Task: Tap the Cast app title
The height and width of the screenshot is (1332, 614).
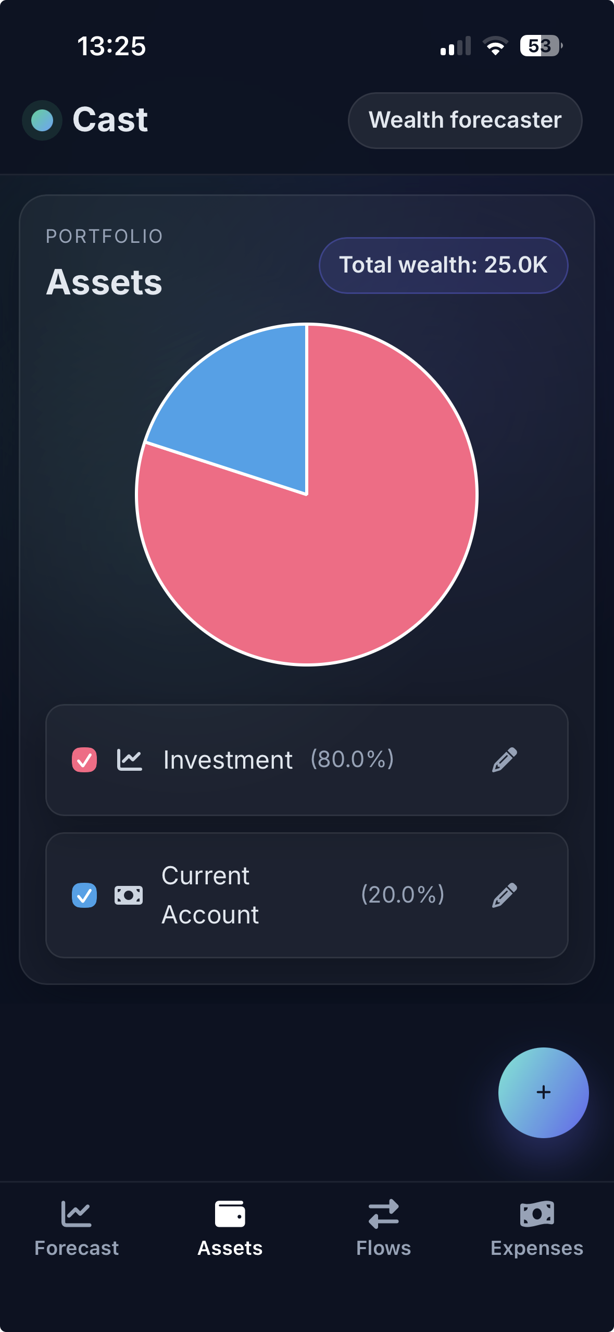Action: (x=110, y=120)
